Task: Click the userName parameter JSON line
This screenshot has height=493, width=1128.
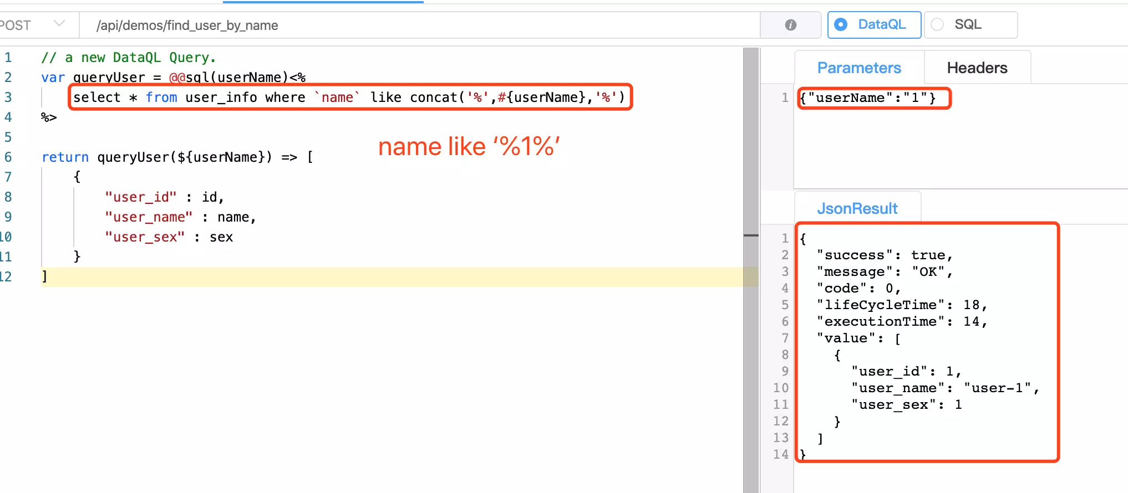Action: 867,98
